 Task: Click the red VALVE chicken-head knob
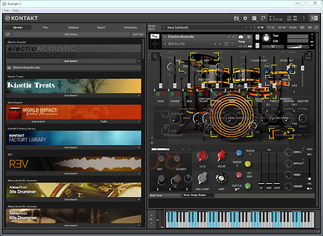(222, 156)
